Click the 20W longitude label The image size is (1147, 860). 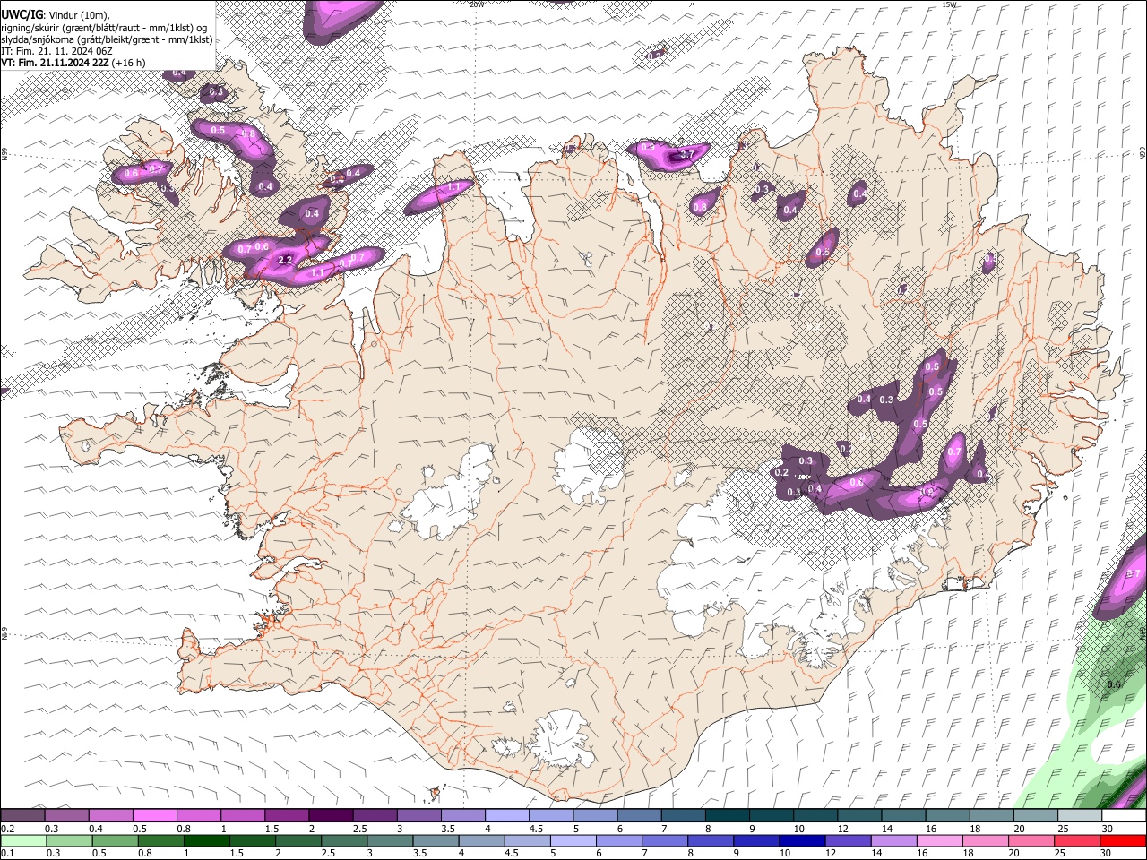click(477, 4)
